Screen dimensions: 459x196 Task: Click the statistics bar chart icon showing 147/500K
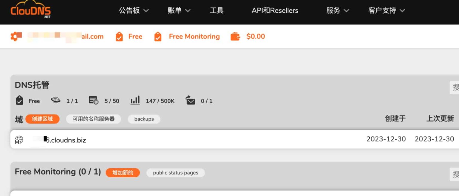tap(135, 101)
